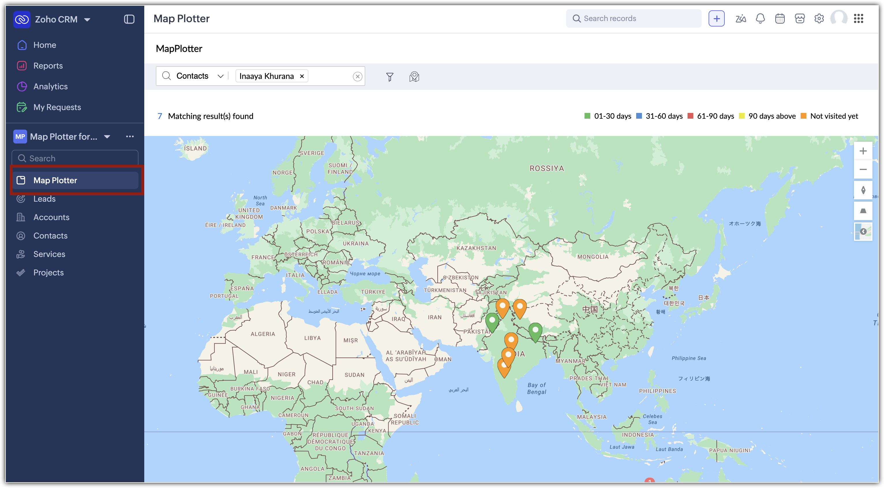Collapse the left sidebar panel
The image size is (884, 488).
[129, 19]
